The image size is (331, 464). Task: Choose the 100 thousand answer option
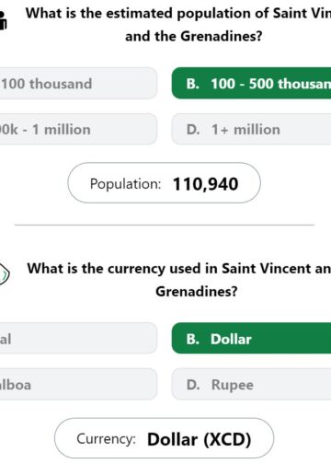78,83
